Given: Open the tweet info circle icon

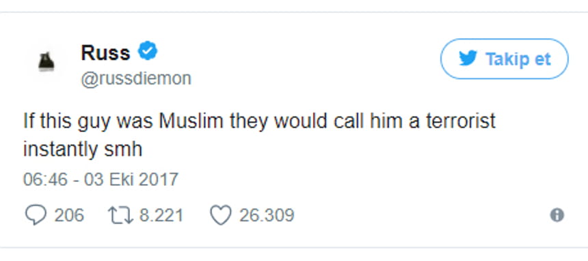Looking at the screenshot, I should 557,215.
